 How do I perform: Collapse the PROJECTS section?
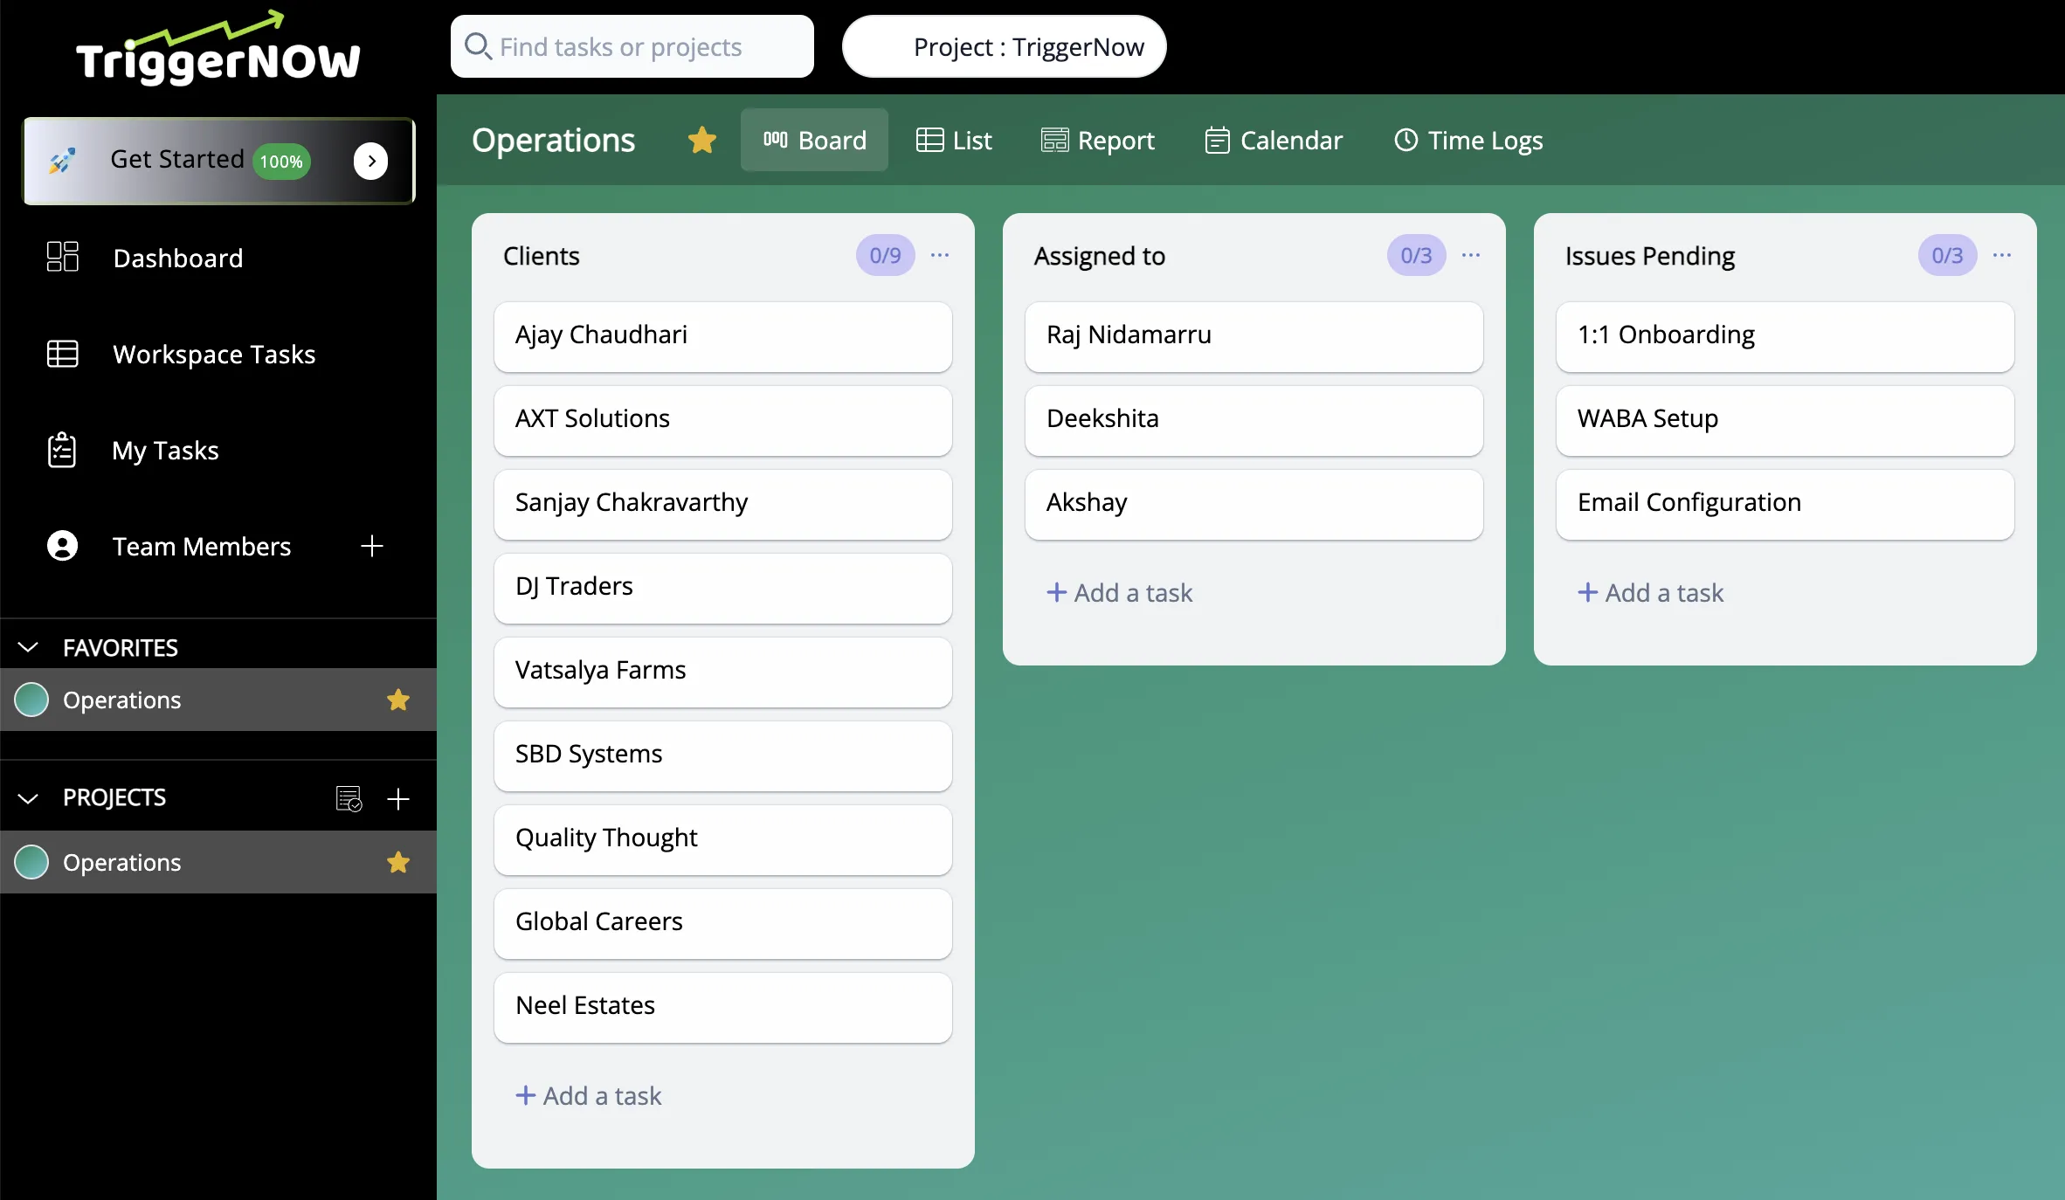click(x=28, y=797)
